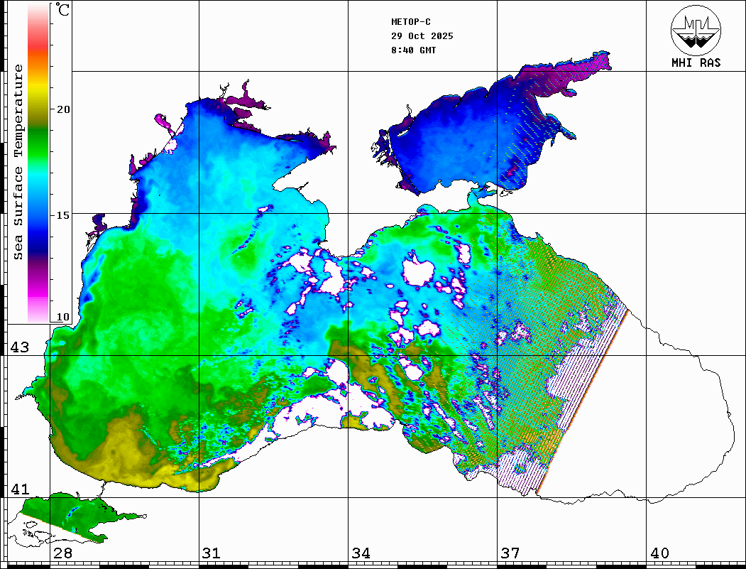The width and height of the screenshot is (746, 569).
Task: Click the yellow band of the color bar
Action: [38, 89]
